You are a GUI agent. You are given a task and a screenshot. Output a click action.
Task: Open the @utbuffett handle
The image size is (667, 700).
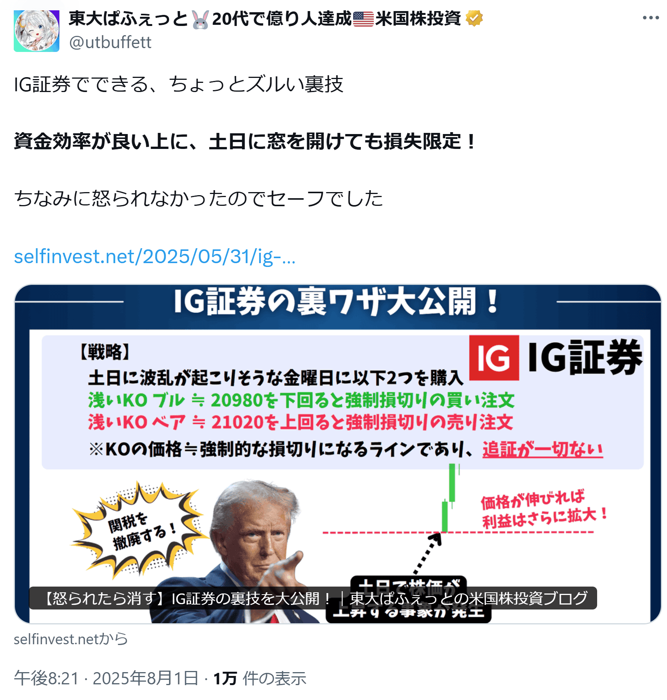110,42
